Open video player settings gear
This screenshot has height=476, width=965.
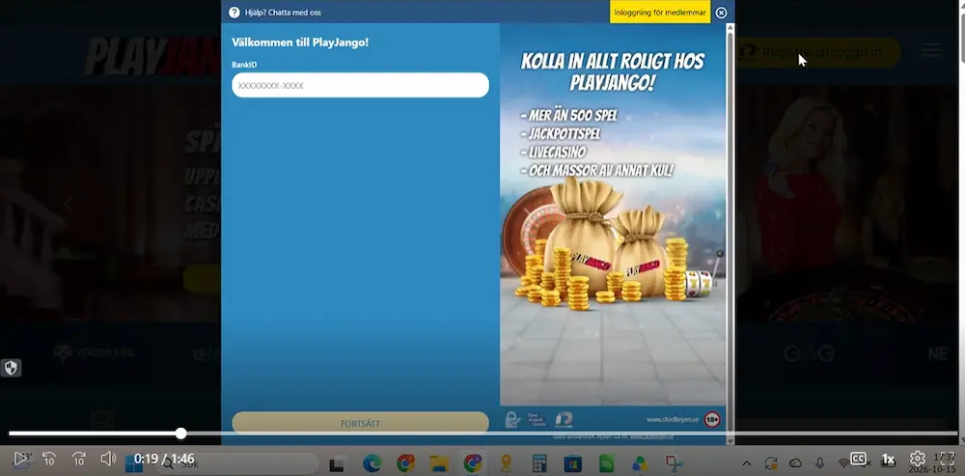(x=917, y=459)
